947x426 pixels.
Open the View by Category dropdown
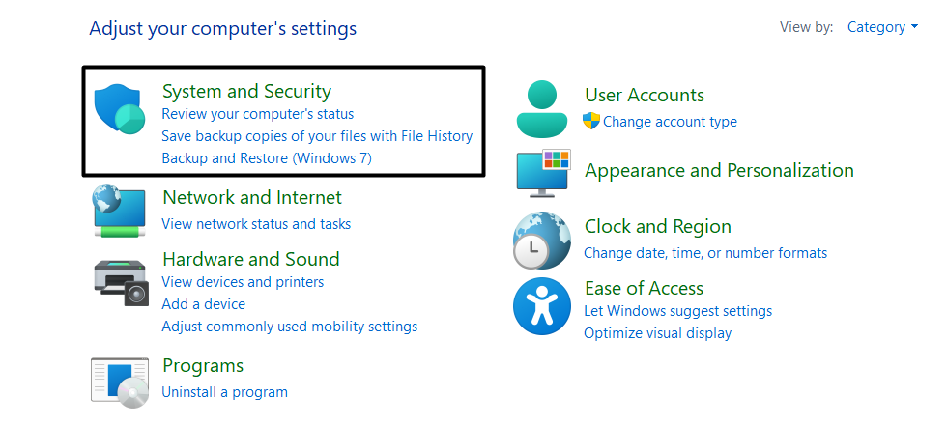[x=882, y=27]
